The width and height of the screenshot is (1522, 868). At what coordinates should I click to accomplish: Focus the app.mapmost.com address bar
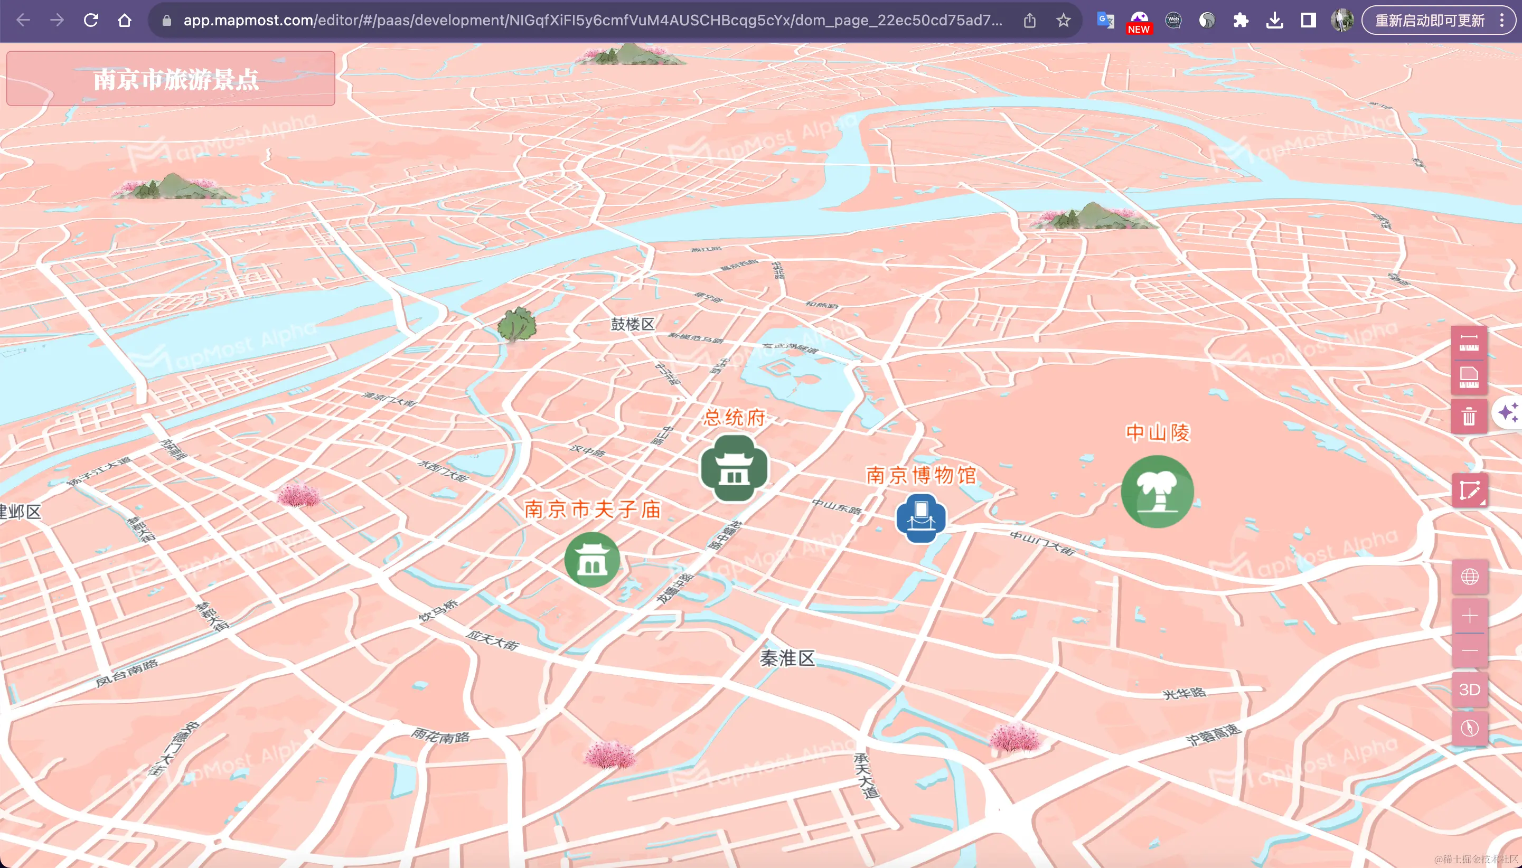pyautogui.click(x=593, y=20)
